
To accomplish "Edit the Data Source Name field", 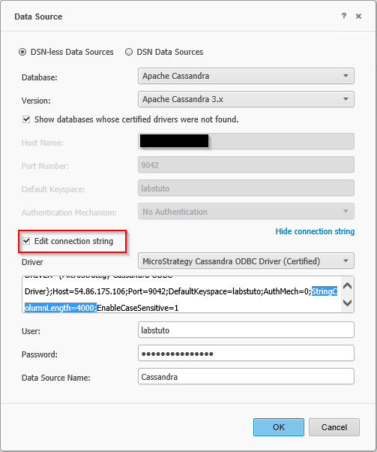I will [246, 376].
